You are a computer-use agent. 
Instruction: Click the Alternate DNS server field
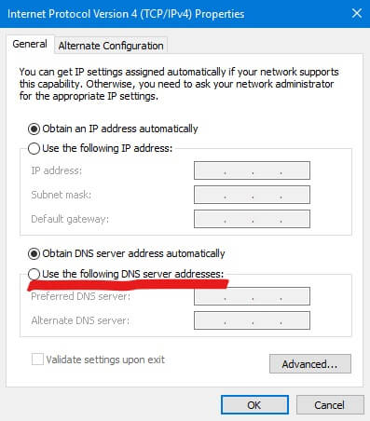pos(252,320)
